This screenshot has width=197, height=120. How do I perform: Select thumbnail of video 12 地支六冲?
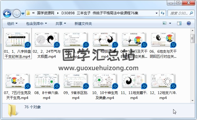pyautogui.click(x=163, y=81)
